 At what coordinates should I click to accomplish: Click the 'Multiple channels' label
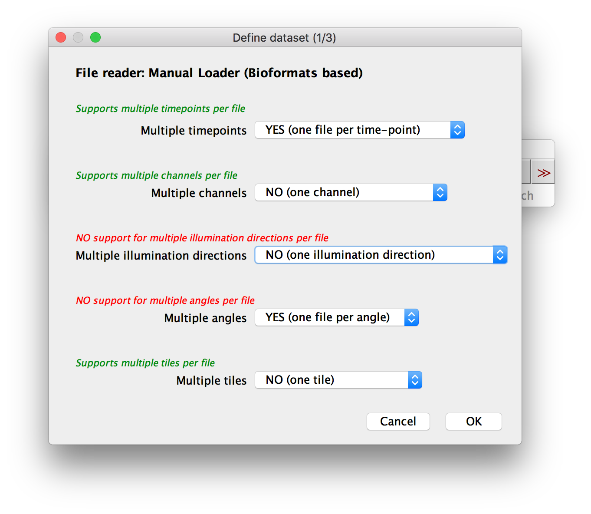pos(199,193)
